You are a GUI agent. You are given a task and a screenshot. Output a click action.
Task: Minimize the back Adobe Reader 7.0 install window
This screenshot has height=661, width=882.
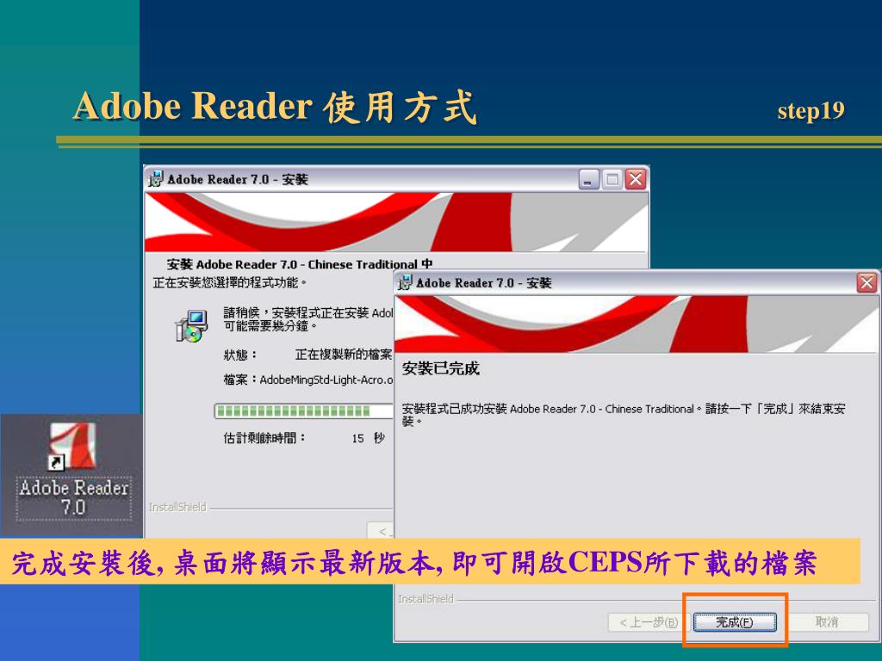[x=588, y=179]
